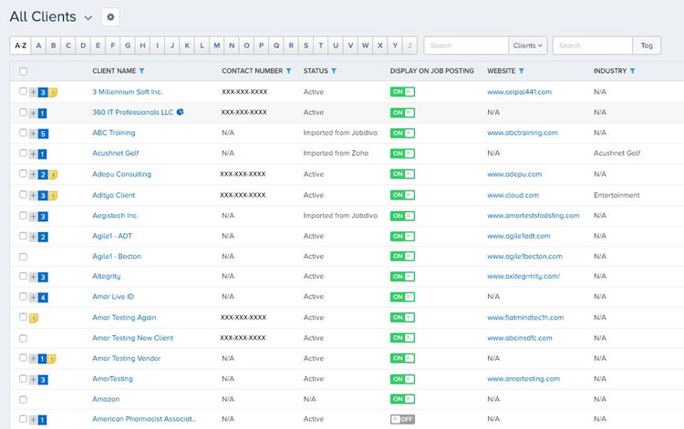
Task: Filter by the Client Name column funnel icon
Action: (141, 71)
